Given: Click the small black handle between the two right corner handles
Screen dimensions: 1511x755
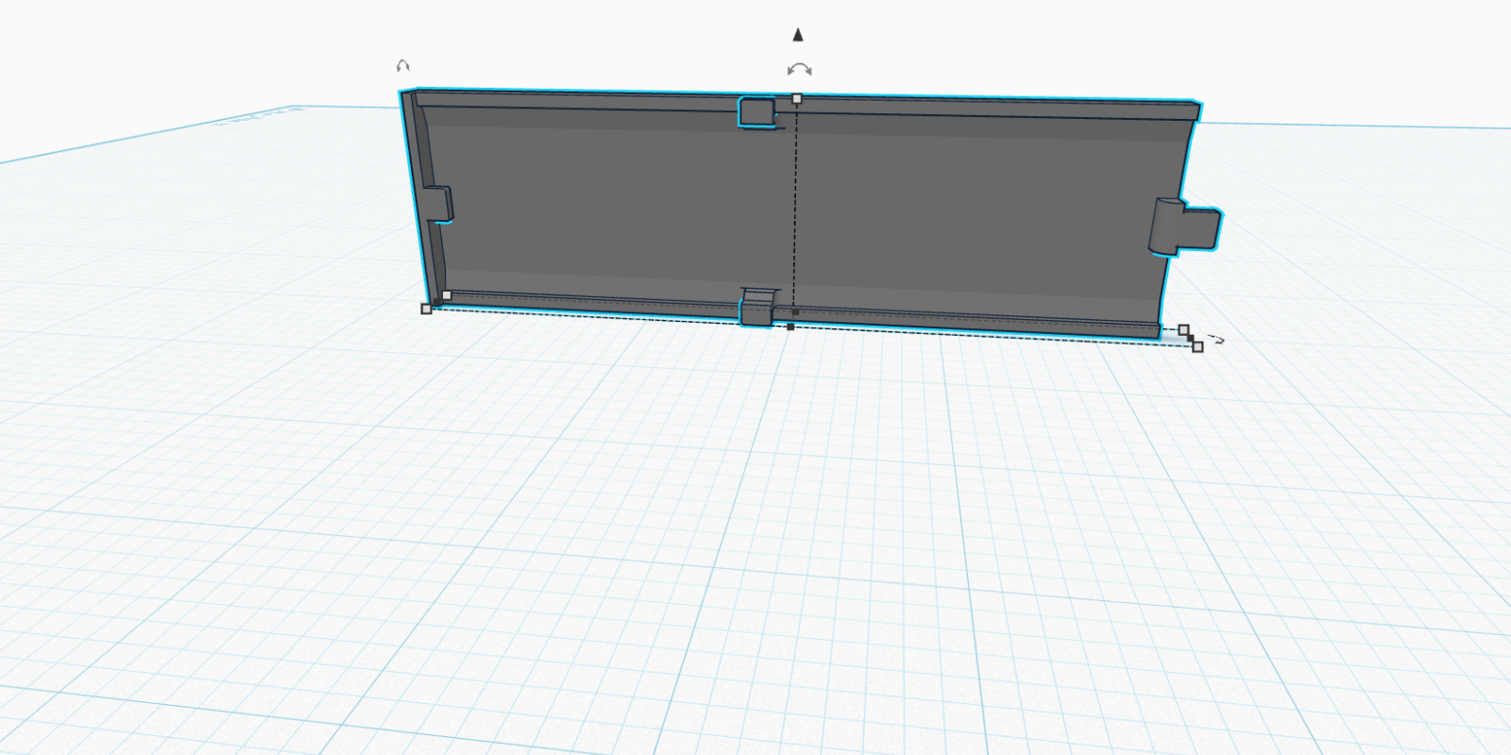Looking at the screenshot, I should coord(1191,338).
